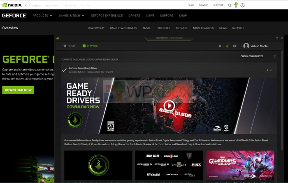The height and width of the screenshot is (183, 288).
Task: Go to the SHADOWPLAY section
Action: coord(96,28)
